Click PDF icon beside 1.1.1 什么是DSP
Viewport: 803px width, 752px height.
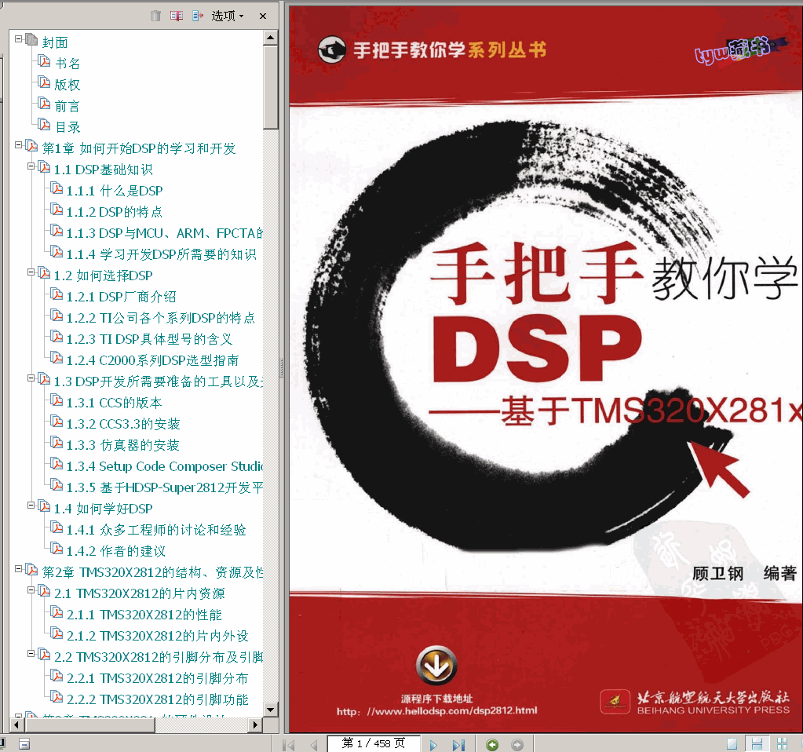pos(57,188)
